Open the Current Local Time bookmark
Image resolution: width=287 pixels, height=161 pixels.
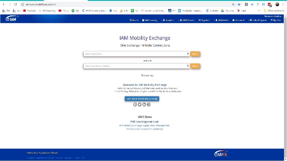tap(153, 11)
